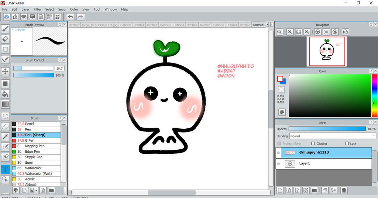Enable the Clipping checkbox
The width and height of the screenshot is (378, 198).
tap(313, 143)
